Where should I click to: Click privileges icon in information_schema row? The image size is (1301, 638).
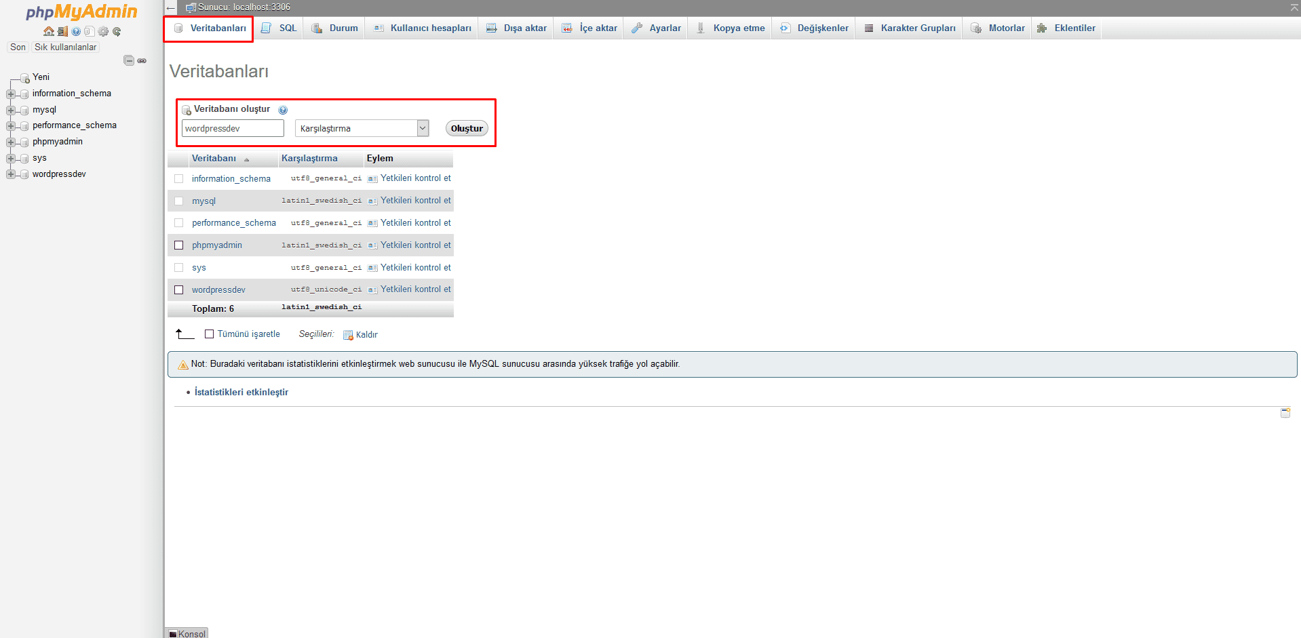click(x=372, y=179)
